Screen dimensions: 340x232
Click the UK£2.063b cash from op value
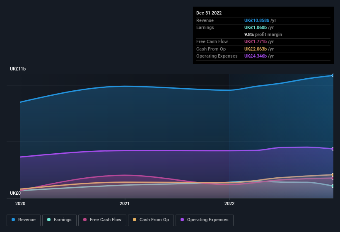pyautogui.click(x=256, y=49)
